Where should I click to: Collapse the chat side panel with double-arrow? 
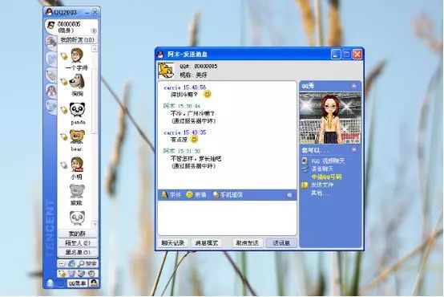[x=289, y=195]
